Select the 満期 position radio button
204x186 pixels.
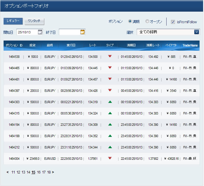pyautogui.click(x=130, y=21)
